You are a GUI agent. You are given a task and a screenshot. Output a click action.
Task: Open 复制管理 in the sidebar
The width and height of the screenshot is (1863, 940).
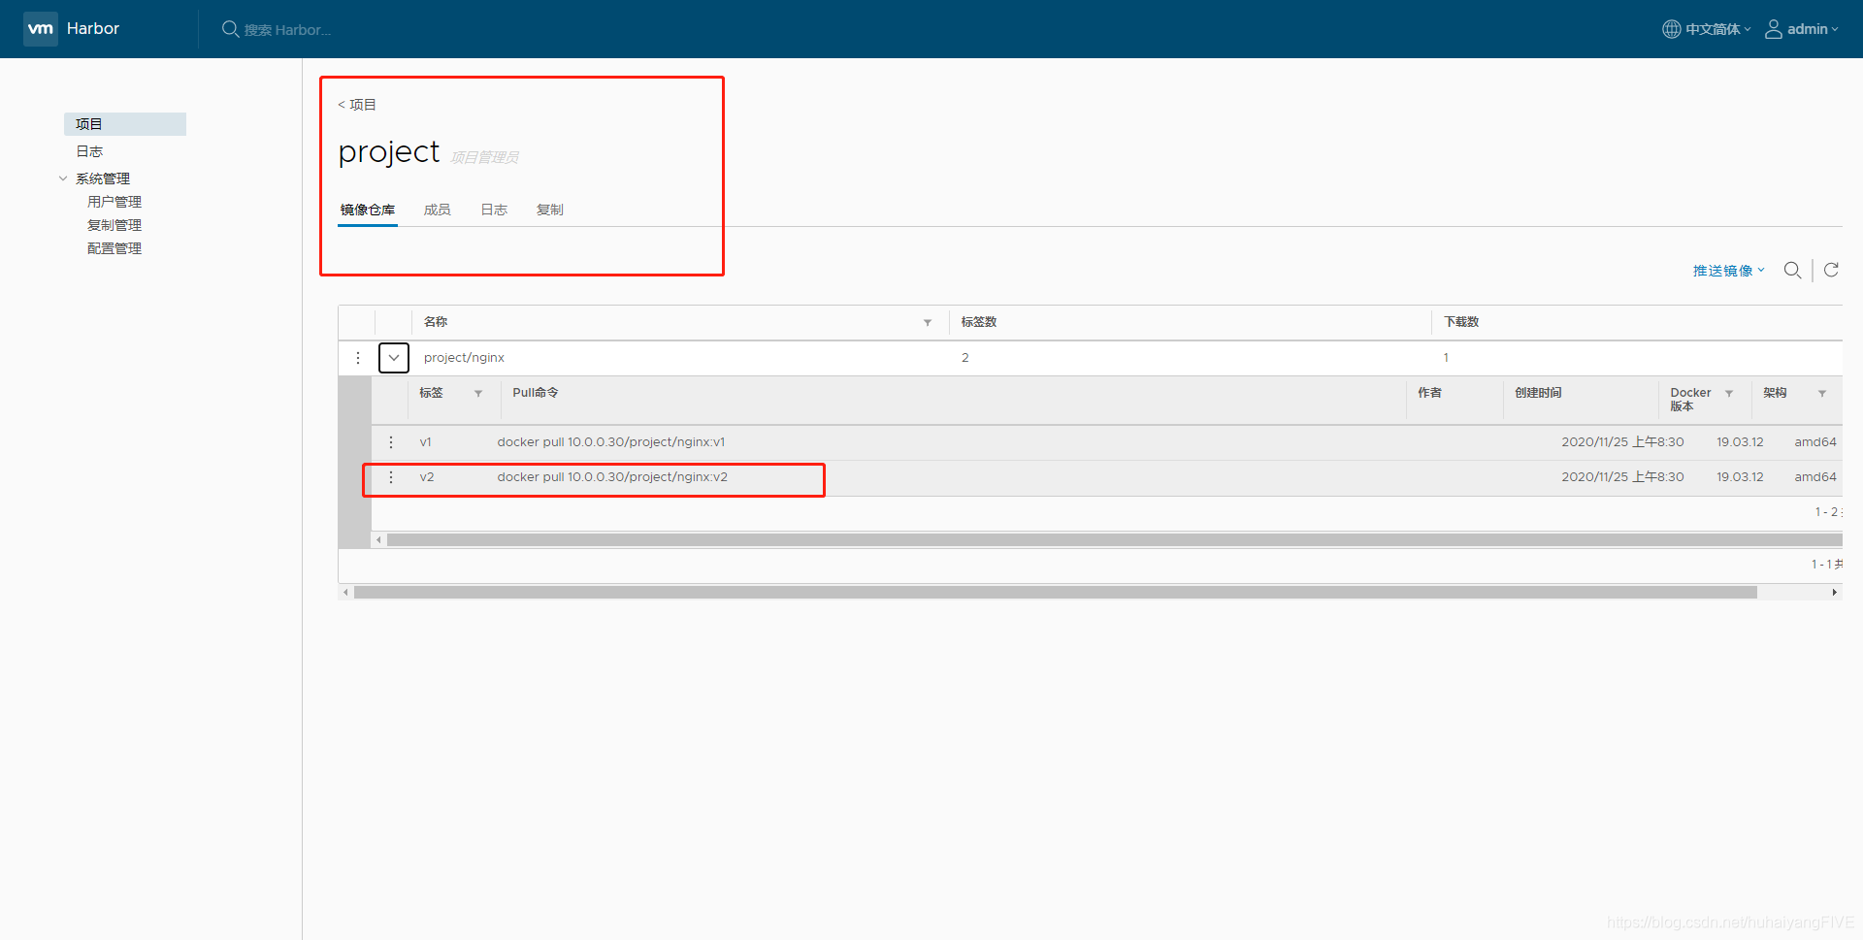click(114, 225)
